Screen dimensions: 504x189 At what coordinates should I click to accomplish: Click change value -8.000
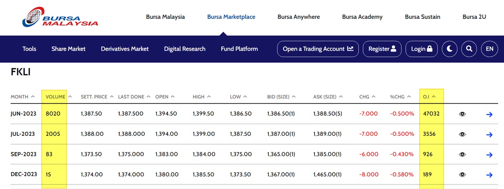click(x=370, y=174)
